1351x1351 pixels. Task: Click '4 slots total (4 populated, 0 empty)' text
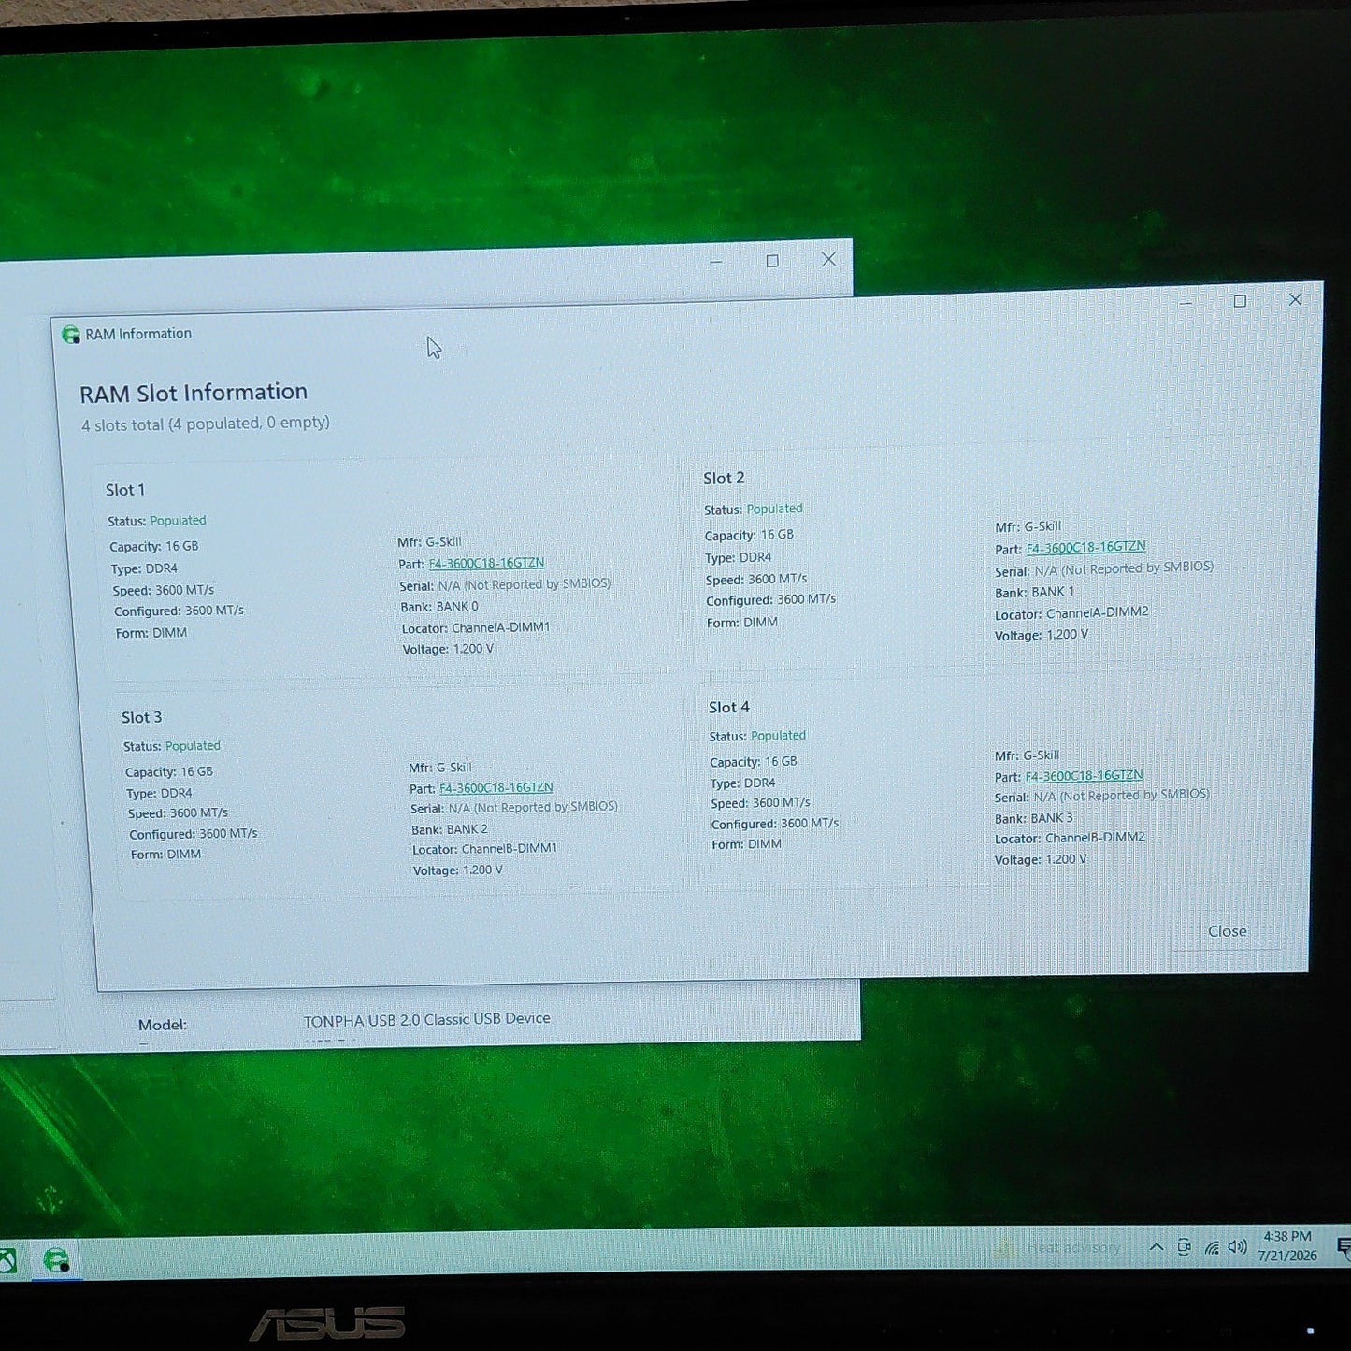pos(206,424)
